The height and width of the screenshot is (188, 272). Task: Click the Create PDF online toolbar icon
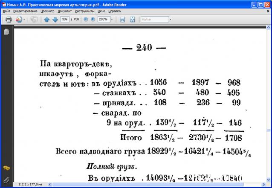coord(19,20)
